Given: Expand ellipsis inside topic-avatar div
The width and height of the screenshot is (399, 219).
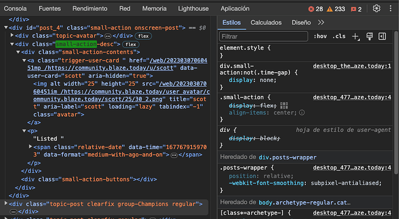Looking at the screenshot, I should pos(108,36).
